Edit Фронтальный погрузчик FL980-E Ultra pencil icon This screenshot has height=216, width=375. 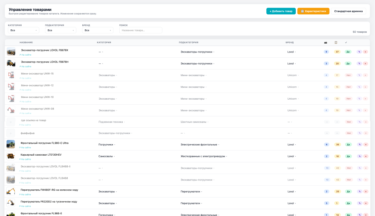point(360,144)
